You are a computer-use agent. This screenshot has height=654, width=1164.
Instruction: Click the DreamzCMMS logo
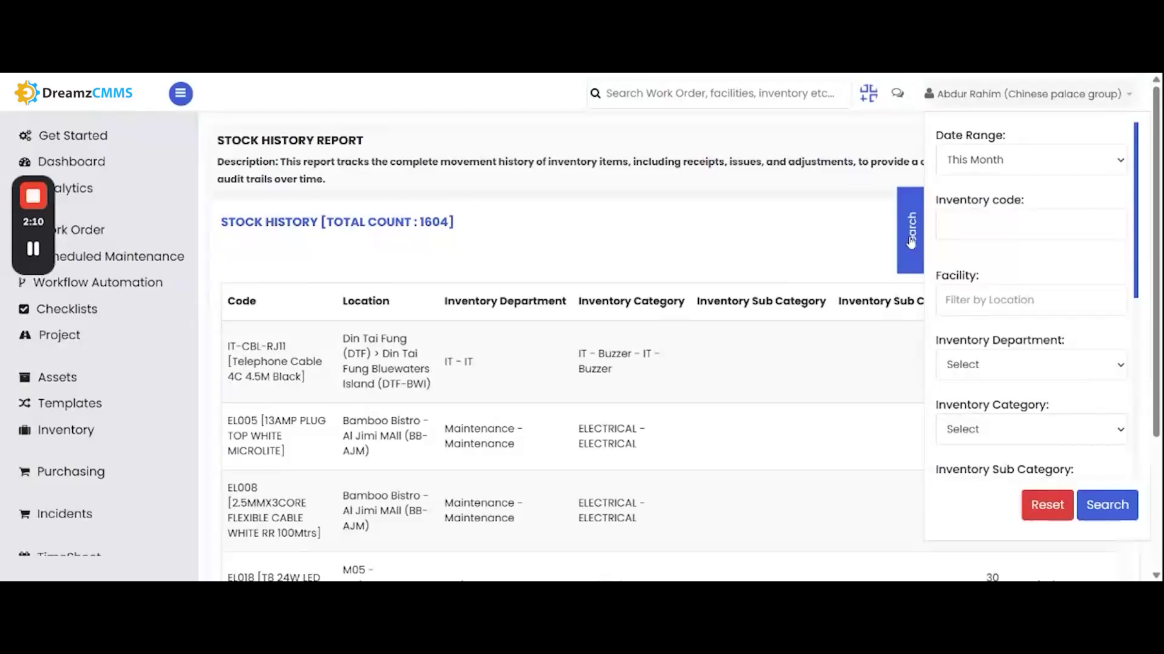click(x=73, y=93)
